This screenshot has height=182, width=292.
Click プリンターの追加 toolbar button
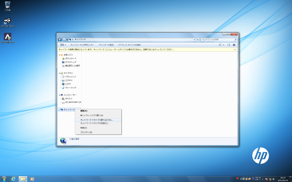click(106, 45)
